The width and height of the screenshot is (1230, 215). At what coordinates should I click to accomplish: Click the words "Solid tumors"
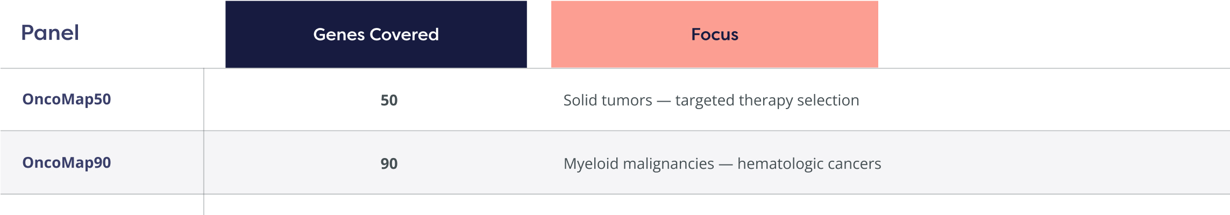click(x=607, y=101)
